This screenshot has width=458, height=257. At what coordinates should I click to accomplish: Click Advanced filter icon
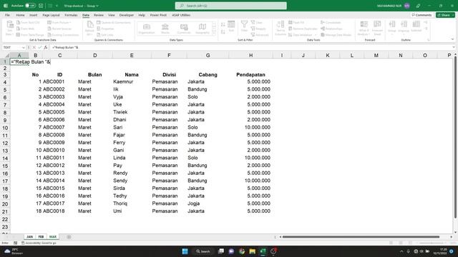[x=253, y=35]
